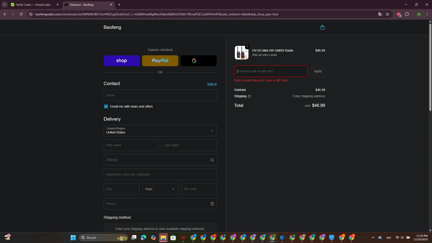The image size is (432, 243).
Task: Go back to the previous page
Action: click(x=5, y=14)
